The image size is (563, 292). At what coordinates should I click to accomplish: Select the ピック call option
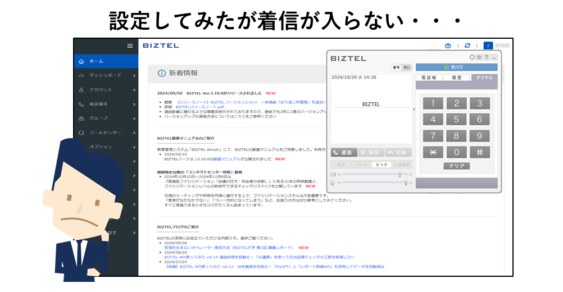click(382, 165)
